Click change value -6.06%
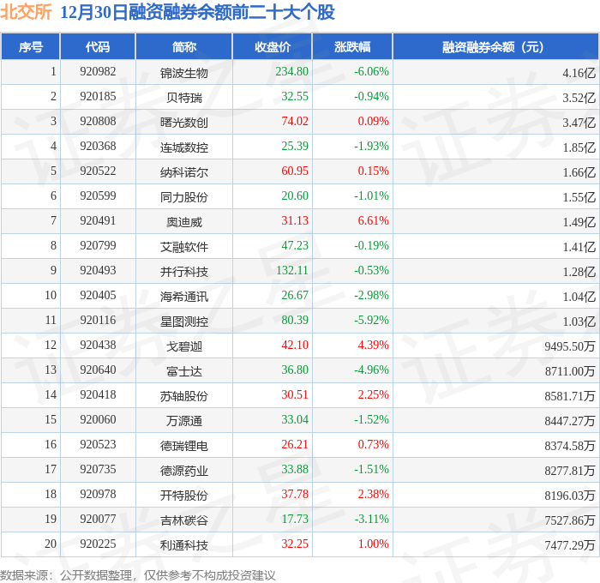 [x=371, y=71]
